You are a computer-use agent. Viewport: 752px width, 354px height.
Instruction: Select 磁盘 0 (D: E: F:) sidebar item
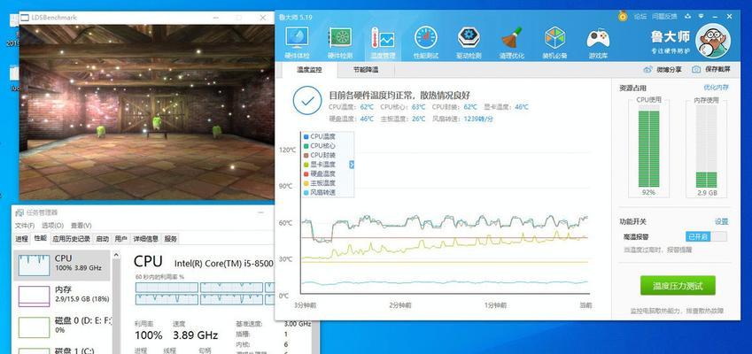tap(61, 326)
